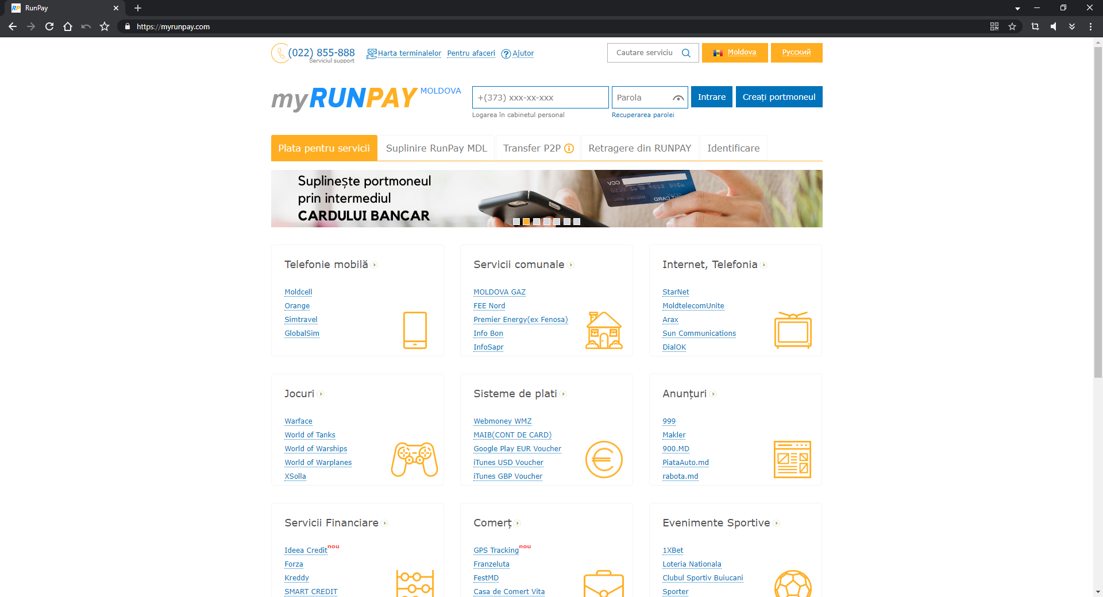Viewport: 1103px width, 597px height.
Task: Open Retragere din RUNPAY tab
Action: pos(640,148)
